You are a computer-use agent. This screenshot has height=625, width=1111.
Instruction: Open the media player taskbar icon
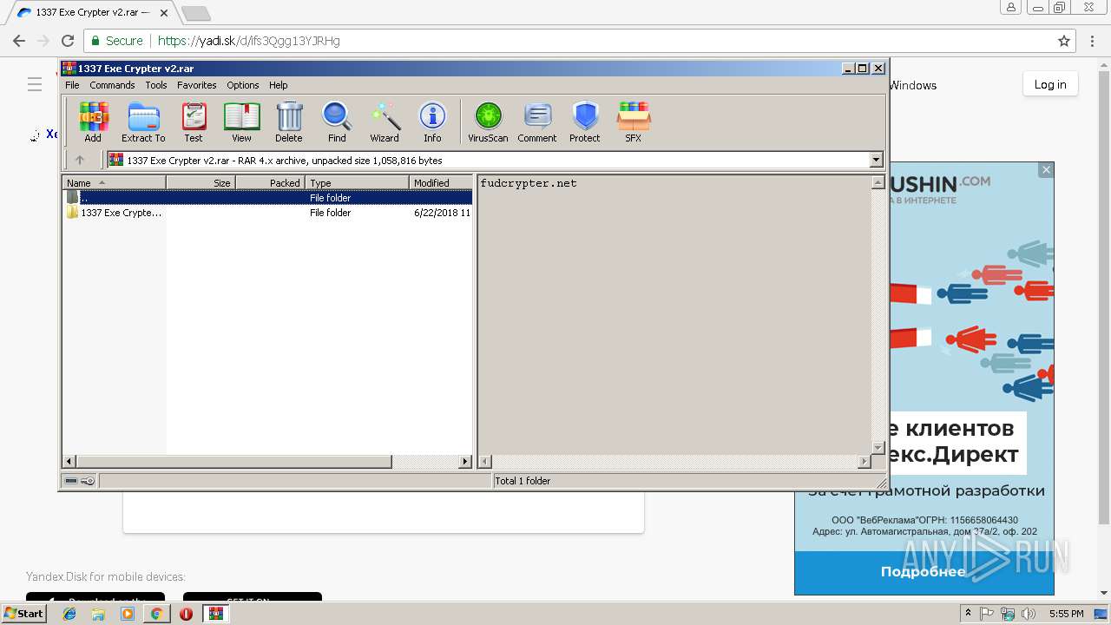tap(128, 614)
